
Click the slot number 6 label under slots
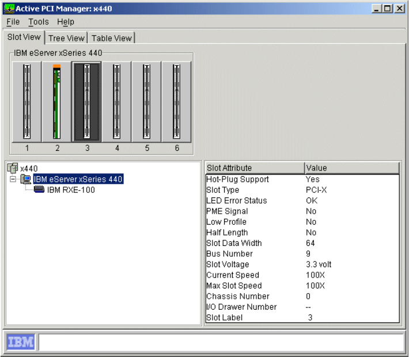point(177,148)
